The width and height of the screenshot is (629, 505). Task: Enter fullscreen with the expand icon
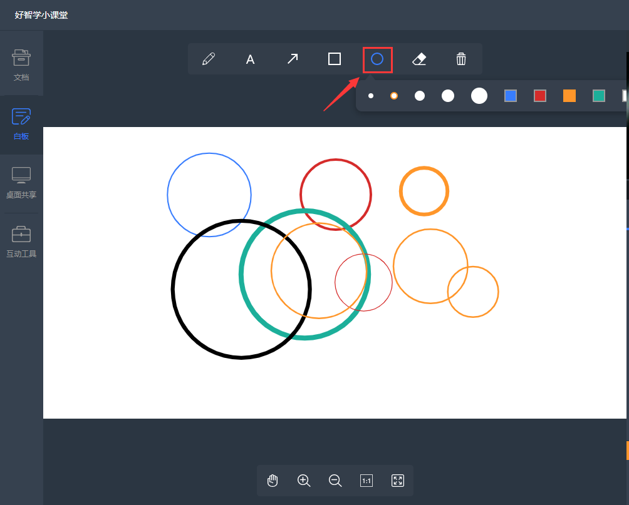[x=398, y=481]
